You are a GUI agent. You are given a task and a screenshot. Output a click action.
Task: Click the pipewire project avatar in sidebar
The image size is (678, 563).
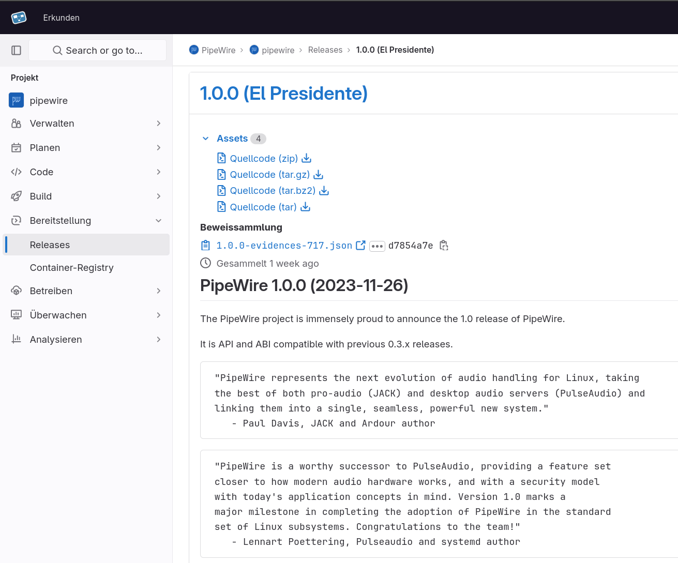[x=17, y=100]
